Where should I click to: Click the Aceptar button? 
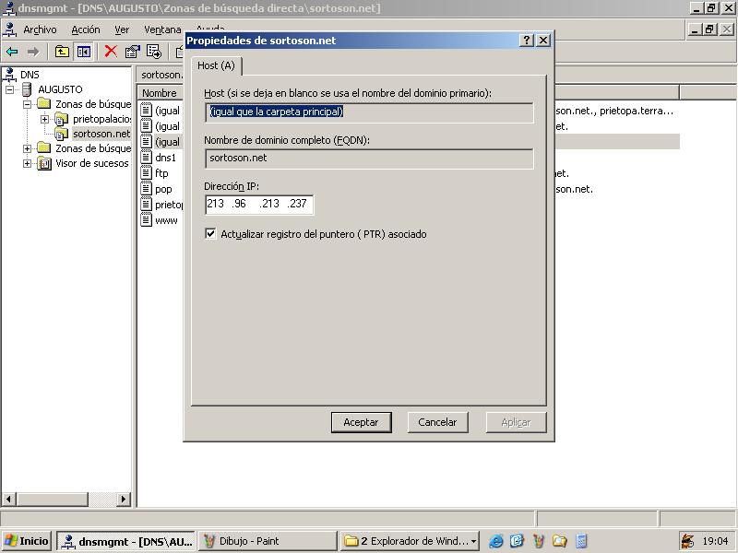tap(361, 422)
